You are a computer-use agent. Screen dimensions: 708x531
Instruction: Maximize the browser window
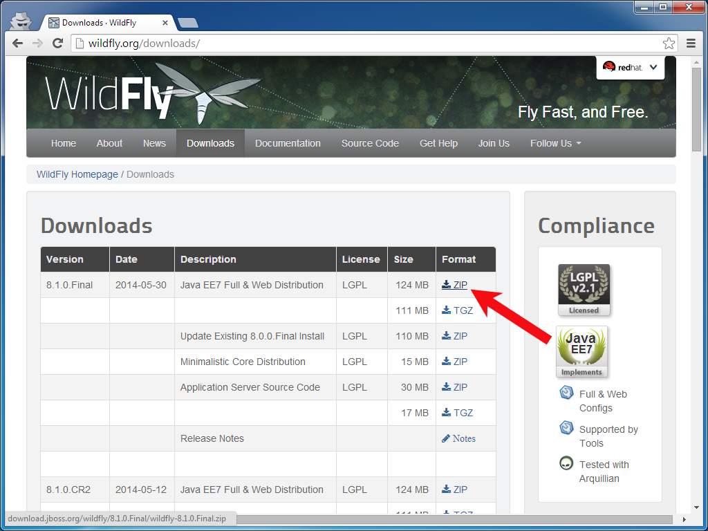pos(663,7)
